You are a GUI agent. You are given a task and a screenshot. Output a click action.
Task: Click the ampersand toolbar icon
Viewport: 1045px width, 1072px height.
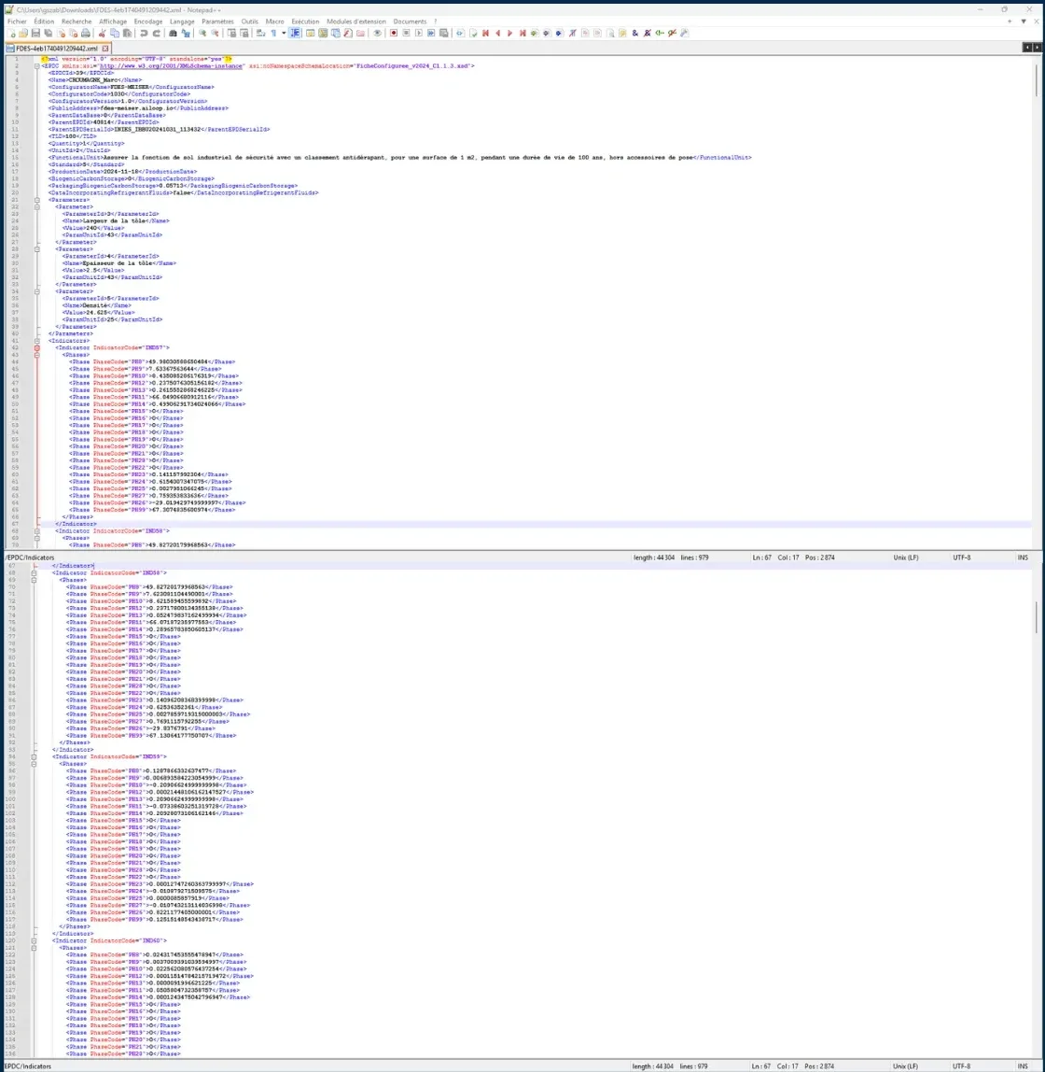coord(635,33)
